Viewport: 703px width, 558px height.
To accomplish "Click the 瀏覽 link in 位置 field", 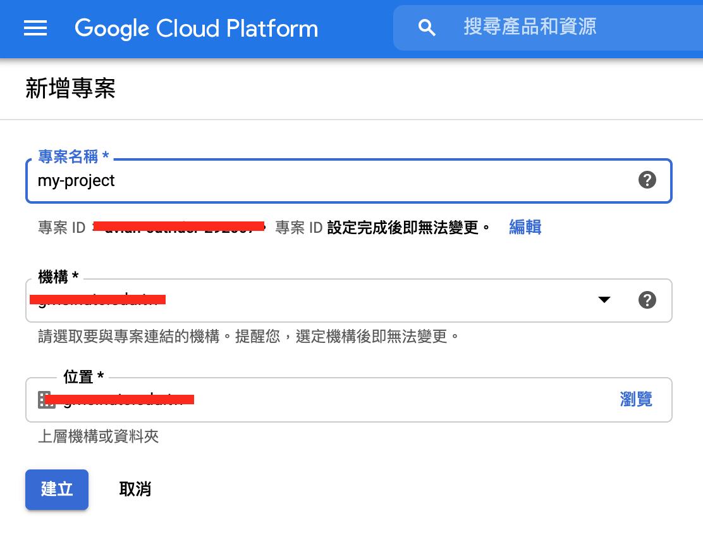I will [x=636, y=399].
